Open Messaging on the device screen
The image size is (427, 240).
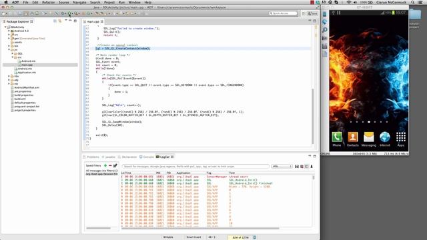[369, 139]
